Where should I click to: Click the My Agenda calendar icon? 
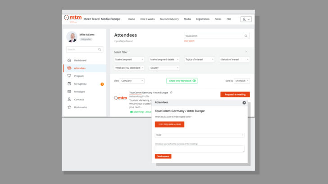pyautogui.click(x=69, y=84)
